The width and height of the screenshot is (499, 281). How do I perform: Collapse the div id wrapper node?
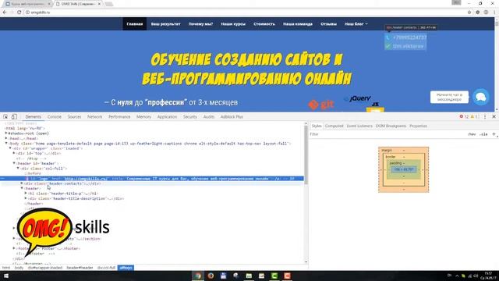[x=10, y=148]
